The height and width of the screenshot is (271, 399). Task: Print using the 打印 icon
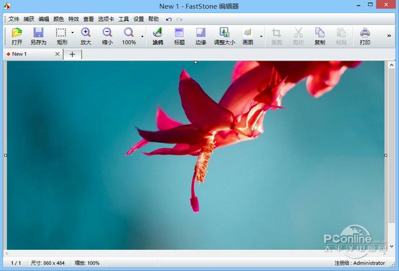pos(365,36)
